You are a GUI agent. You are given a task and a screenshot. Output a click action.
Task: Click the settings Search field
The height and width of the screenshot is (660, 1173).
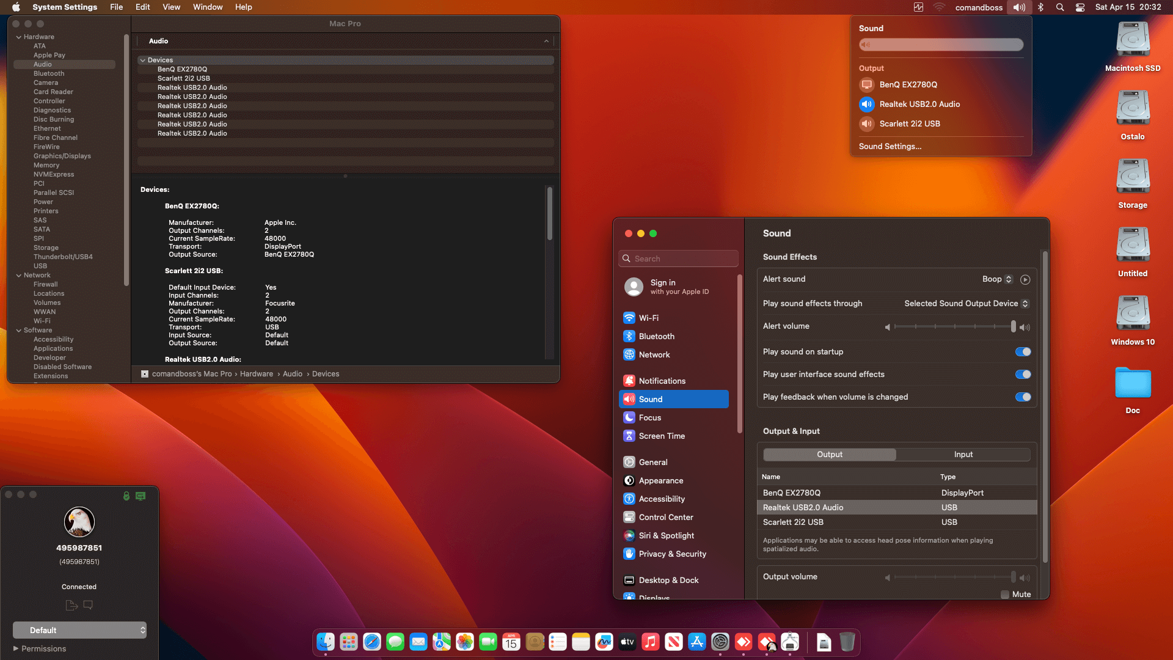click(678, 259)
